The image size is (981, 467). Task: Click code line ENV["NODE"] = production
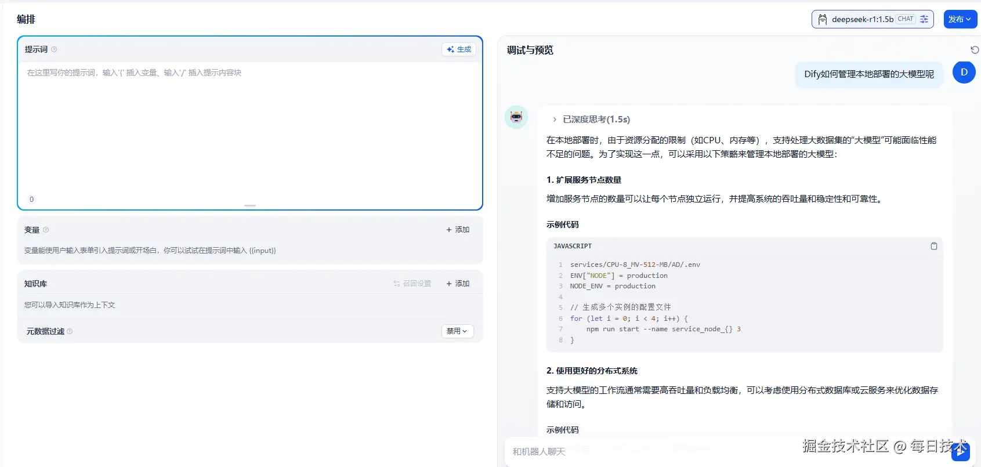coord(618,276)
